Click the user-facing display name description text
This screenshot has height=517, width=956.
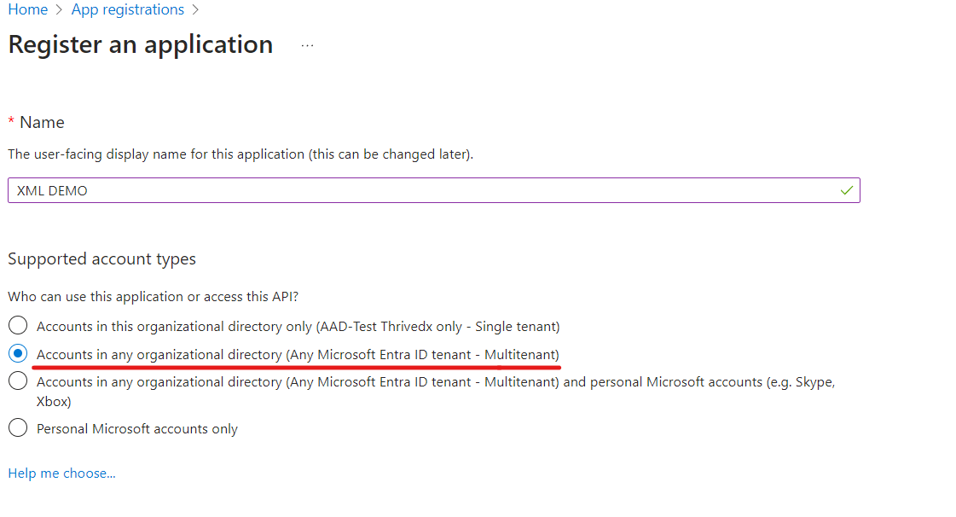[x=240, y=154]
